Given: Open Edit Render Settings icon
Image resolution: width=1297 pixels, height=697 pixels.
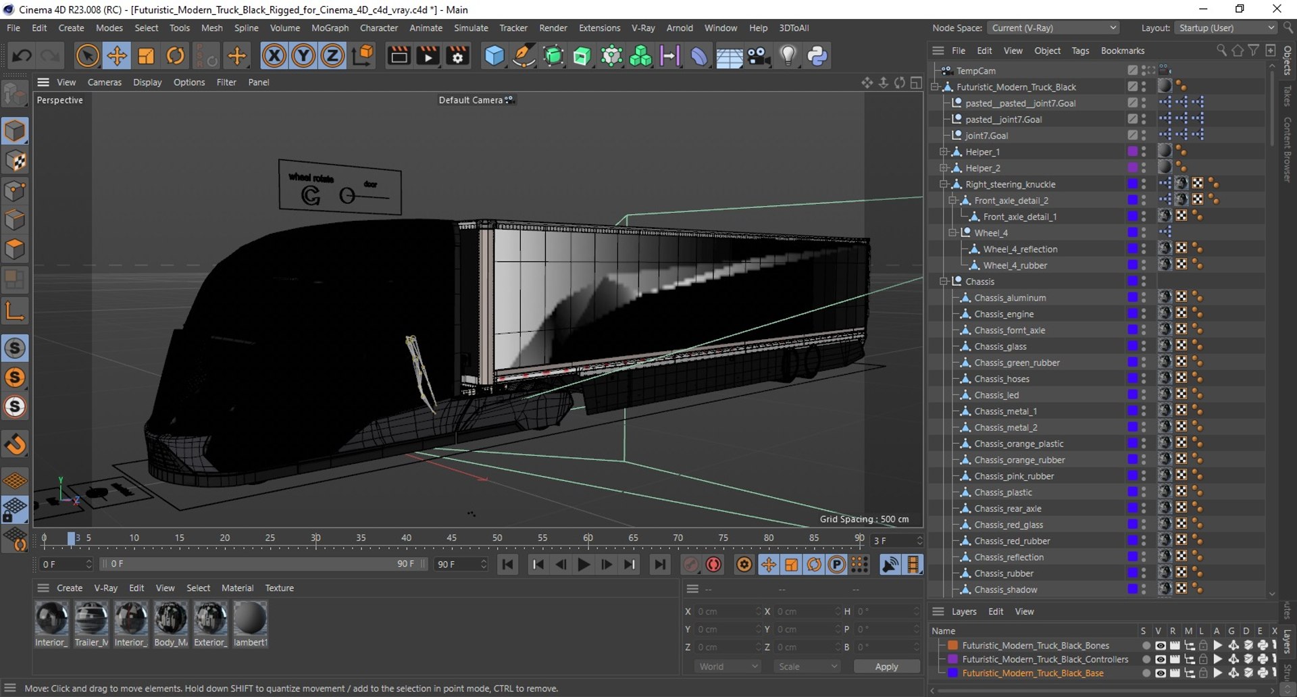Looking at the screenshot, I should (458, 55).
